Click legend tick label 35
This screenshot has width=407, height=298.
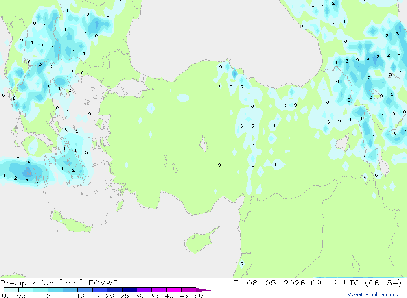154,296
